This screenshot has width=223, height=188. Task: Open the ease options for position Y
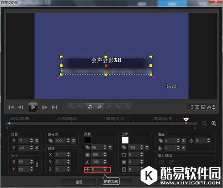(x=37, y=148)
